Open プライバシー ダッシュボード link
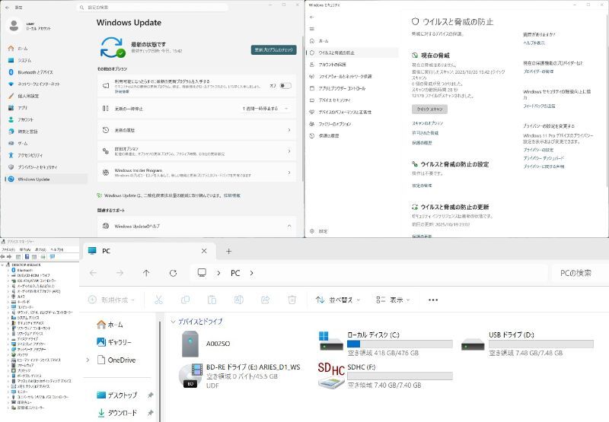Image resolution: width=609 pixels, height=422 pixels. (x=544, y=158)
